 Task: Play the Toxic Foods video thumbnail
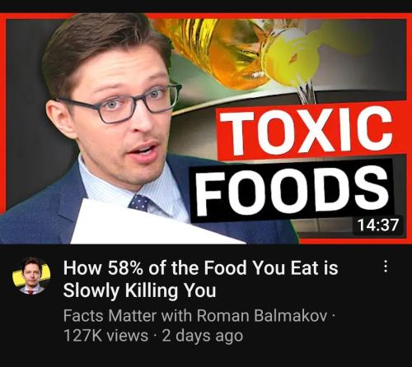click(x=206, y=128)
